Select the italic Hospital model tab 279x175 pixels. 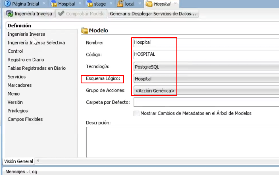coord(162,4)
